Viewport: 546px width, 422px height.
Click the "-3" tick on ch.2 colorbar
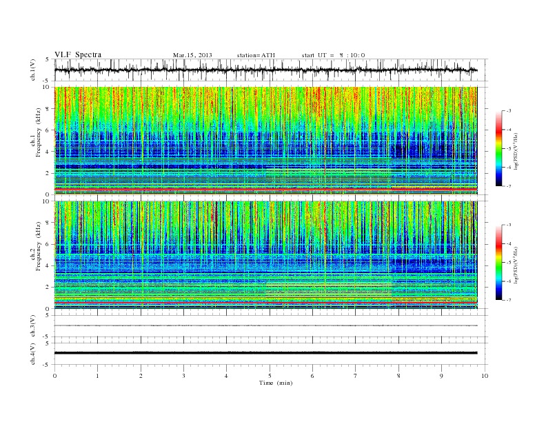pos(509,225)
